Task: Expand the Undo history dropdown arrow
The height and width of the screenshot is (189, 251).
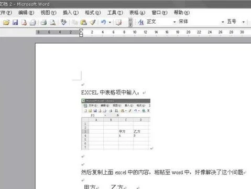Action: 110,23
